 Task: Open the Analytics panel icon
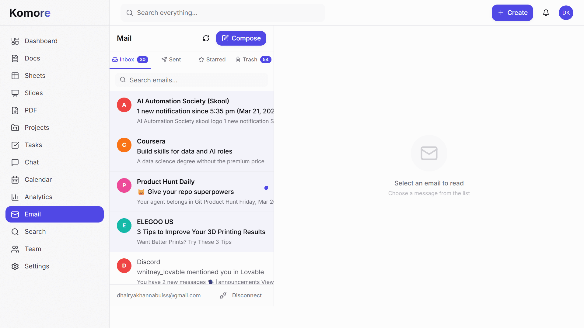(15, 197)
